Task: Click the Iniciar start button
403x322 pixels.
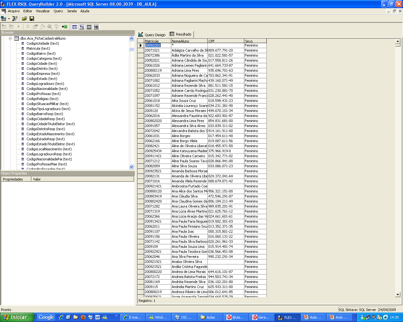Action: coord(17,317)
